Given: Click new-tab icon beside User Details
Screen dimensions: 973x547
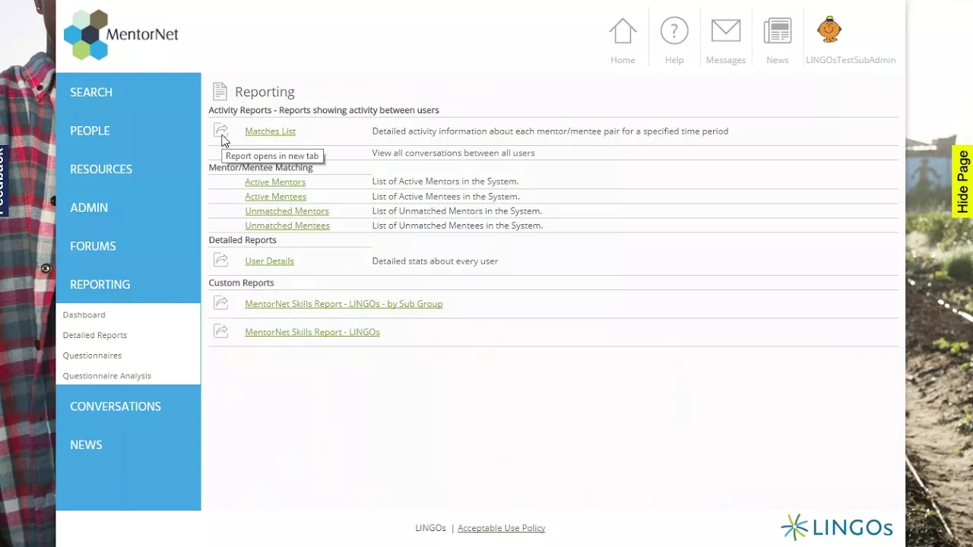Looking at the screenshot, I should pyautogui.click(x=220, y=261).
